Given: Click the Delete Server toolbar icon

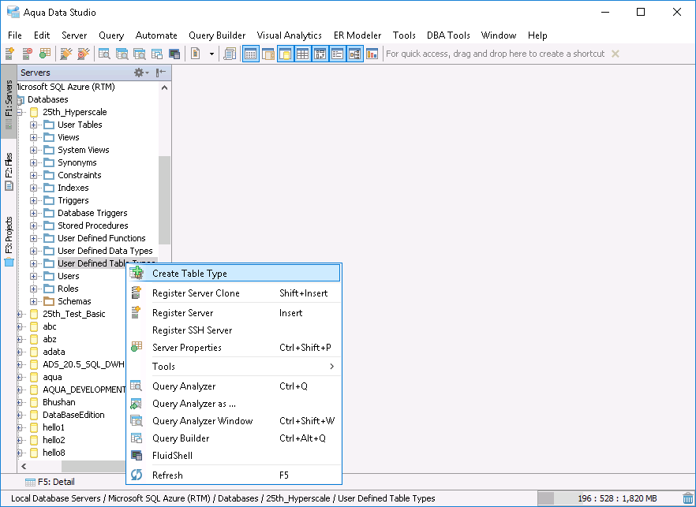Looking at the screenshot, I should 27,54.
